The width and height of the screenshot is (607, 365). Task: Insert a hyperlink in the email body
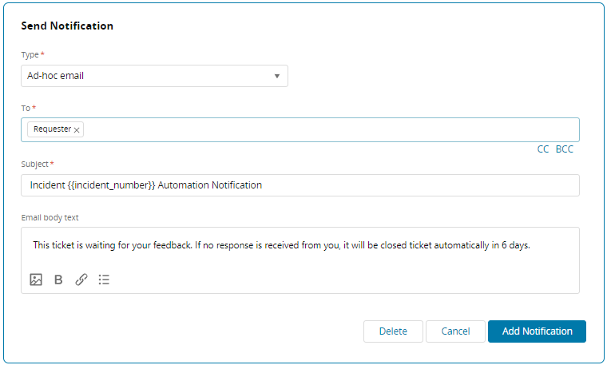tap(81, 280)
